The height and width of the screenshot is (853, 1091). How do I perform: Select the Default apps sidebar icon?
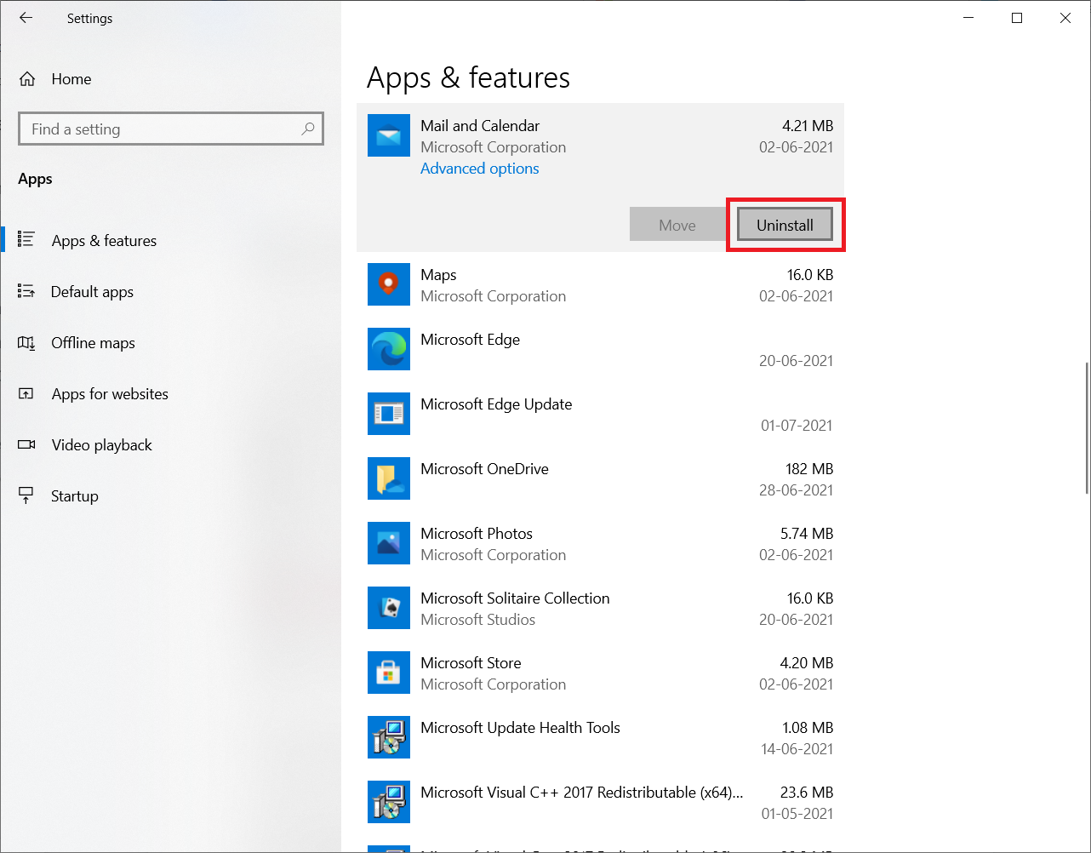(x=26, y=291)
